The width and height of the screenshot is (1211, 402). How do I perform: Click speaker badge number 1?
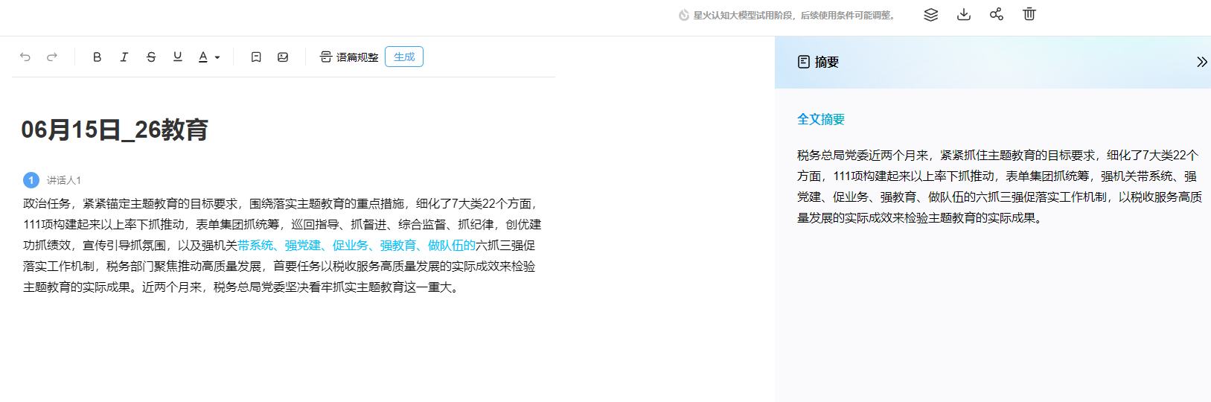pyautogui.click(x=31, y=180)
